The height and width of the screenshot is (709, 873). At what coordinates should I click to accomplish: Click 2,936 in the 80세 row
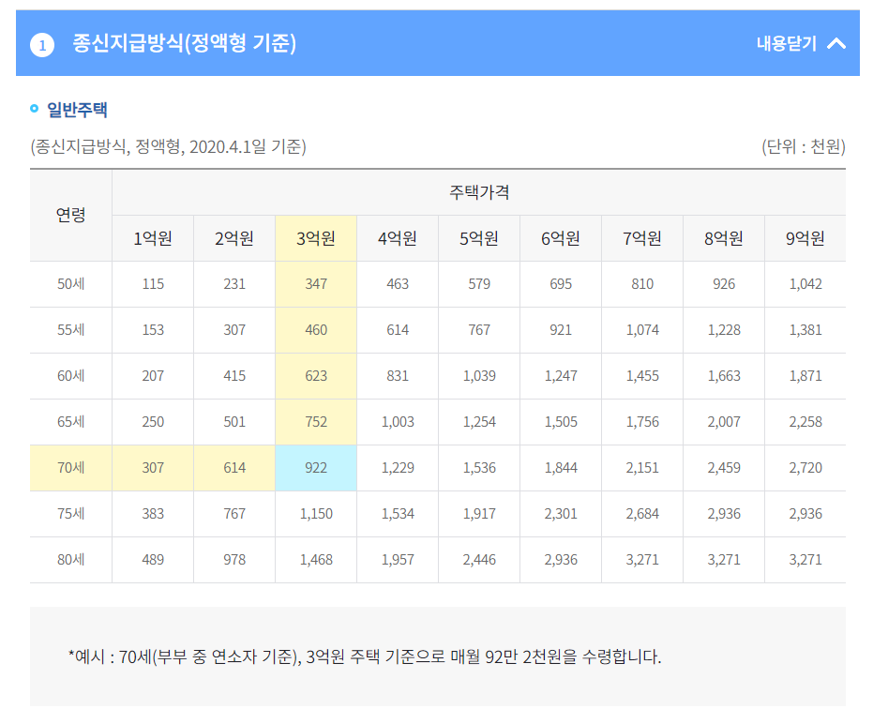click(x=561, y=560)
